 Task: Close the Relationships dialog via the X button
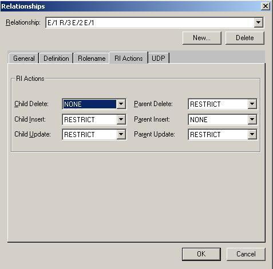[266, 6]
